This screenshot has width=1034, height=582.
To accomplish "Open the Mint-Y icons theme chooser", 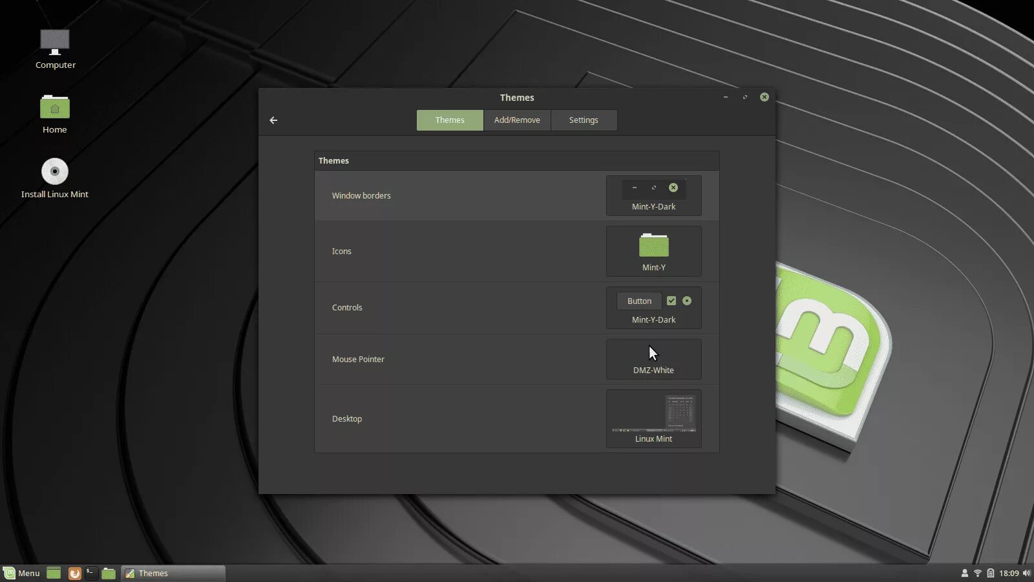I will point(654,251).
